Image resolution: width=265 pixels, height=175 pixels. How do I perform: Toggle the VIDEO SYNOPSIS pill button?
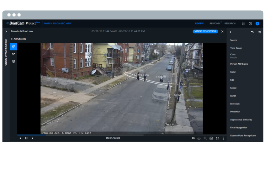205,31
